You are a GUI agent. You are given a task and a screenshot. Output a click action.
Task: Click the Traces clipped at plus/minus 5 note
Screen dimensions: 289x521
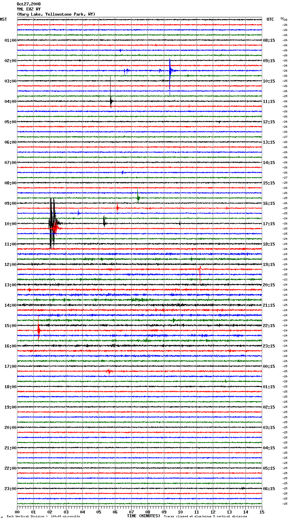coord(205,517)
